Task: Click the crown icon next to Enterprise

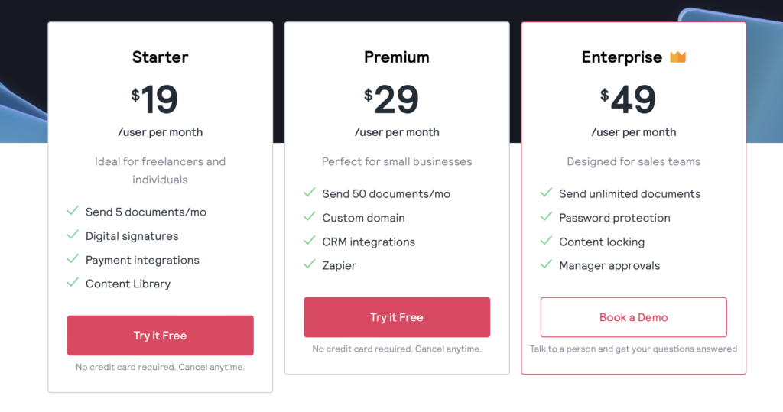Action: (677, 57)
